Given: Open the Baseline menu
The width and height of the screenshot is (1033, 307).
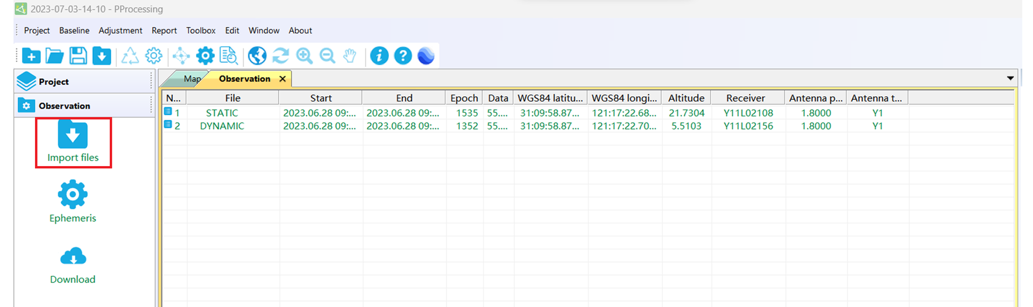Looking at the screenshot, I should pyautogui.click(x=74, y=31).
